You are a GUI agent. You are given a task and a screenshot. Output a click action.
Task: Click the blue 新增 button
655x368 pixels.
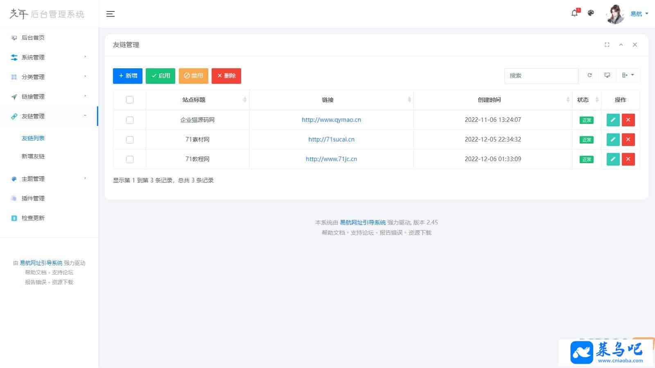click(x=128, y=76)
